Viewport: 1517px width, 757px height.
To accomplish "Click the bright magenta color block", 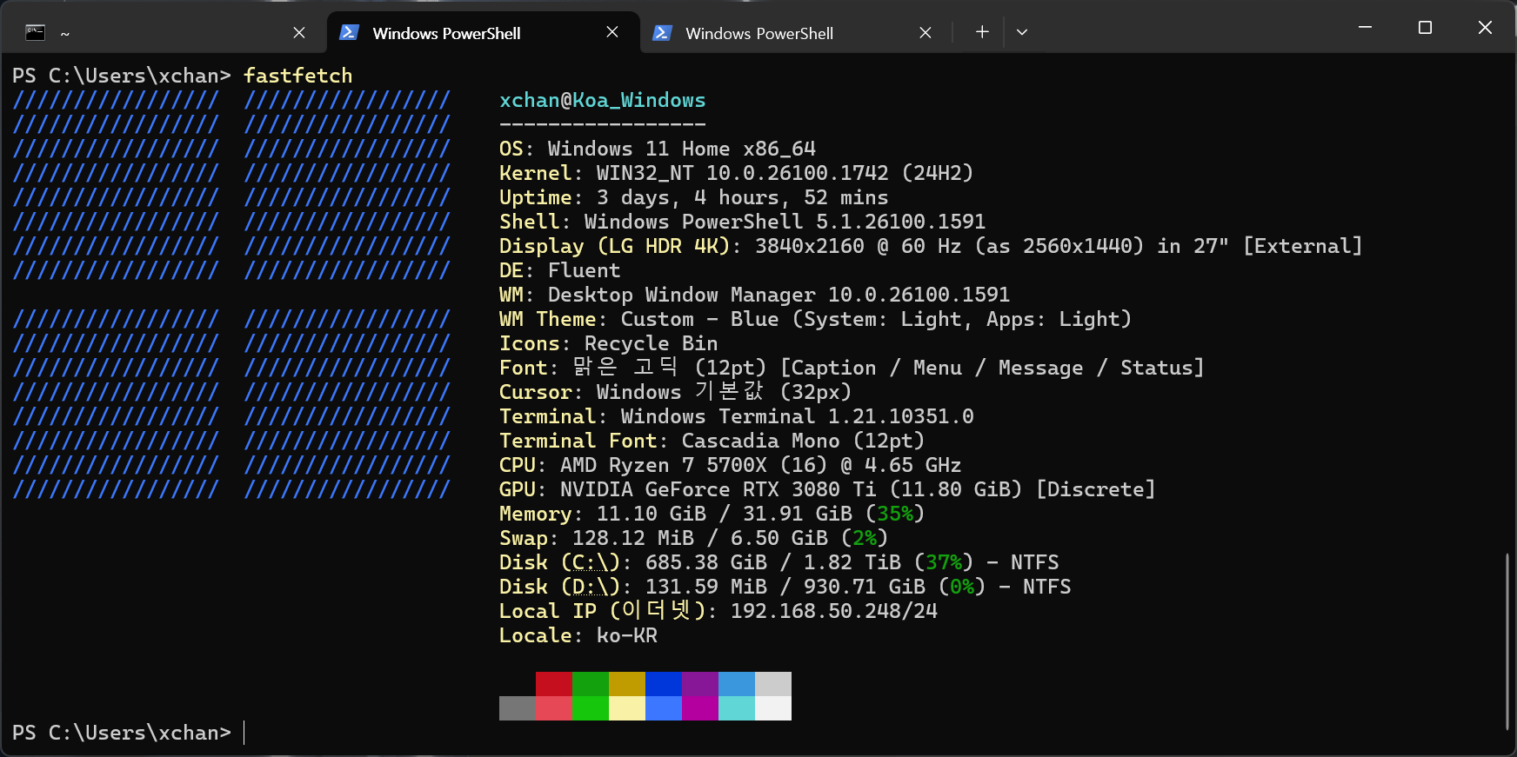I will click(x=700, y=708).
